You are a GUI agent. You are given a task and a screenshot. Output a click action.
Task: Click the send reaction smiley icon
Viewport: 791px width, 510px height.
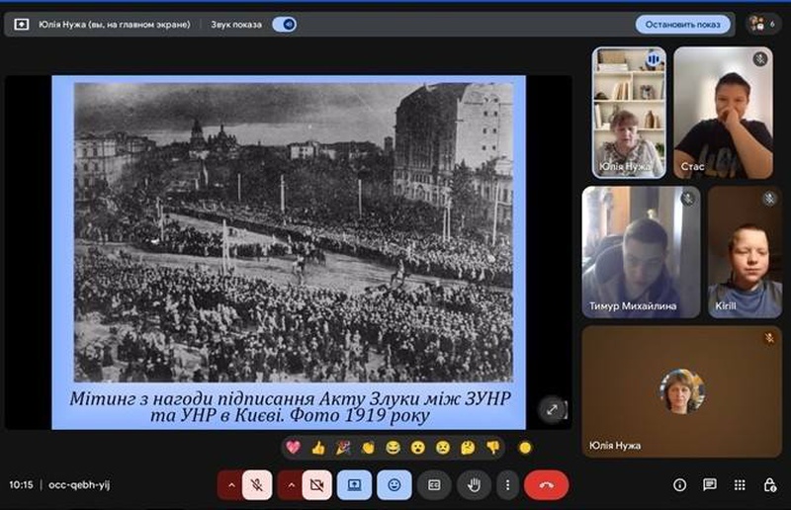(x=394, y=485)
